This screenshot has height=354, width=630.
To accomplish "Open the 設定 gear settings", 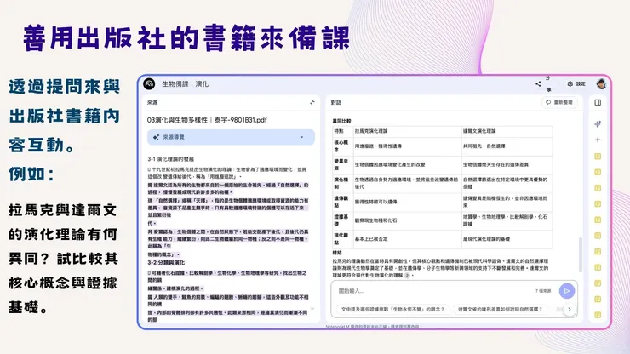I will [576, 84].
